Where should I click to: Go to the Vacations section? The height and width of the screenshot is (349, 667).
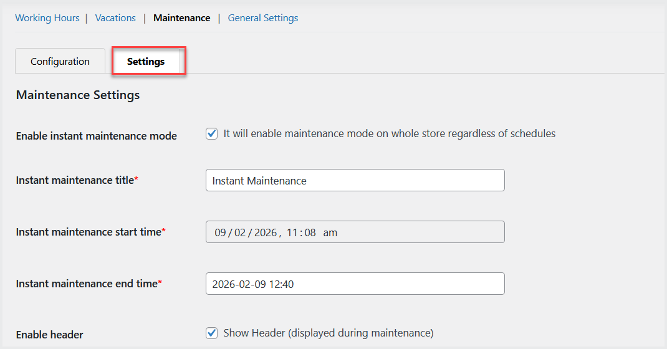[x=115, y=18]
